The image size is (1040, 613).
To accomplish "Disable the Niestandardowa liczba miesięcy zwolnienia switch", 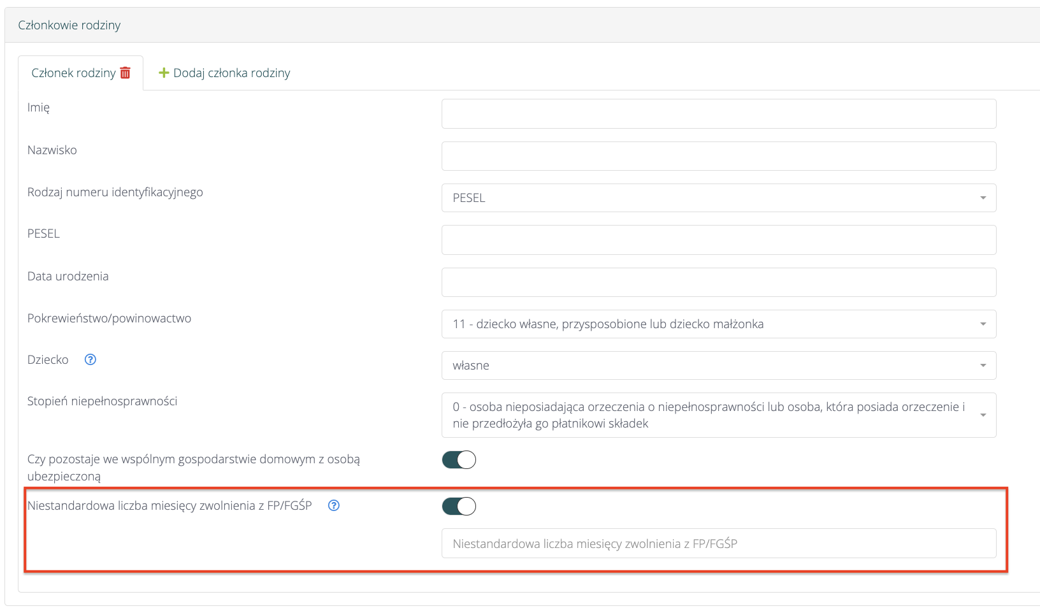I will coord(459,506).
